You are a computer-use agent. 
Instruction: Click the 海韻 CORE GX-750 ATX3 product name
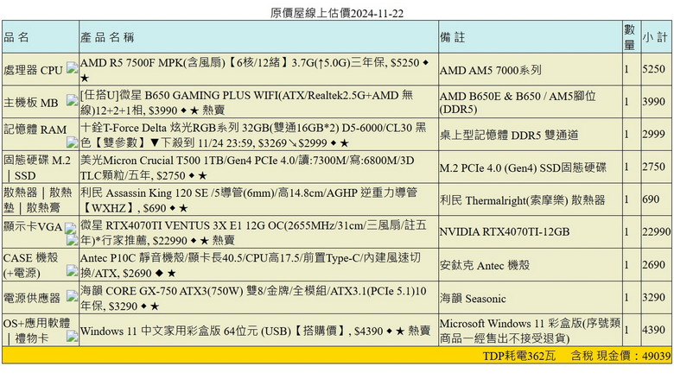click(253, 298)
